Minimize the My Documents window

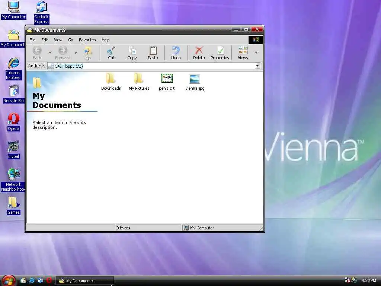236,29
